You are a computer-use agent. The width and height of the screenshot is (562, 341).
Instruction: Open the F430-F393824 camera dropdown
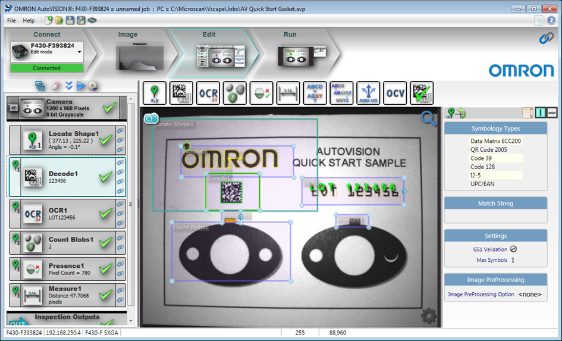79,52
